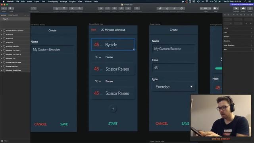Zoom in with the plus stepper
This screenshot has width=254, height=143.
(210, 8)
